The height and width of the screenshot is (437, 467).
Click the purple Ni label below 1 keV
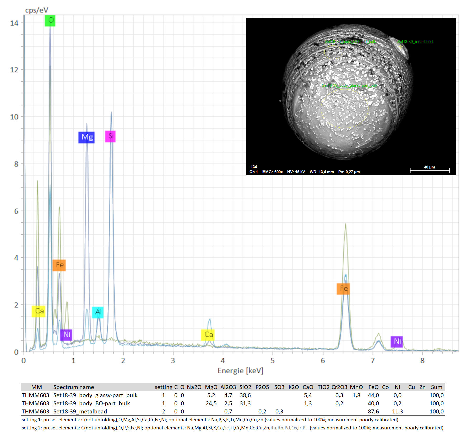pyautogui.click(x=66, y=335)
